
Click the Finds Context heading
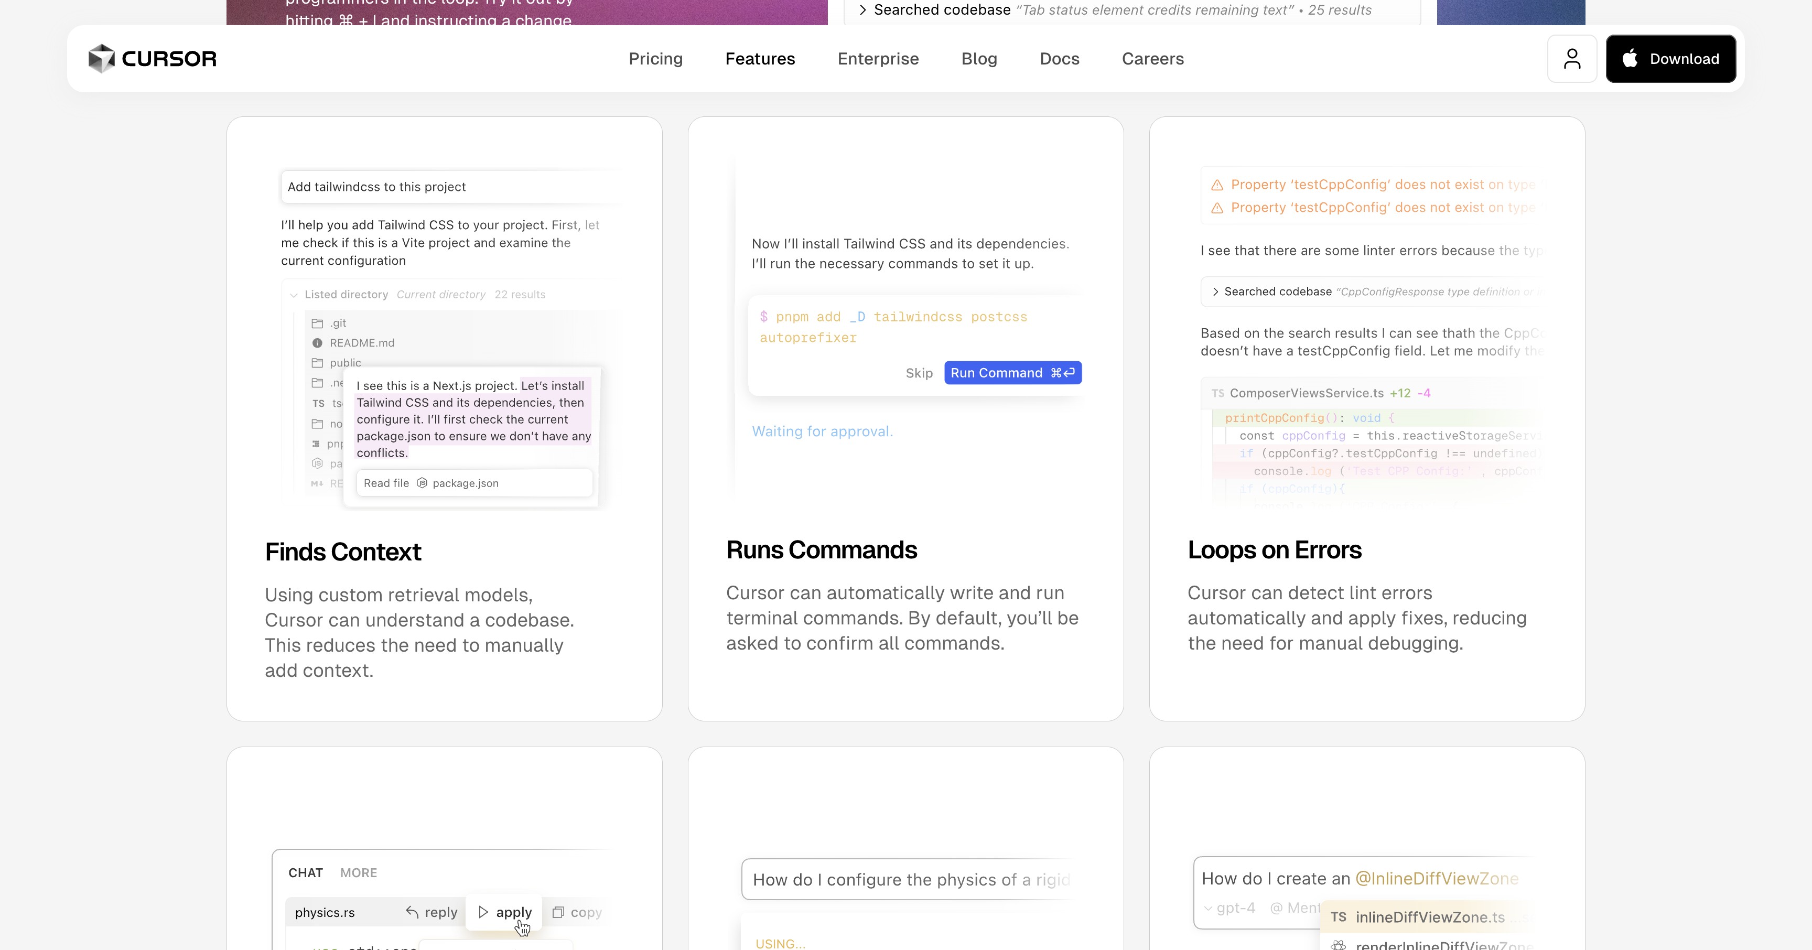tap(342, 552)
